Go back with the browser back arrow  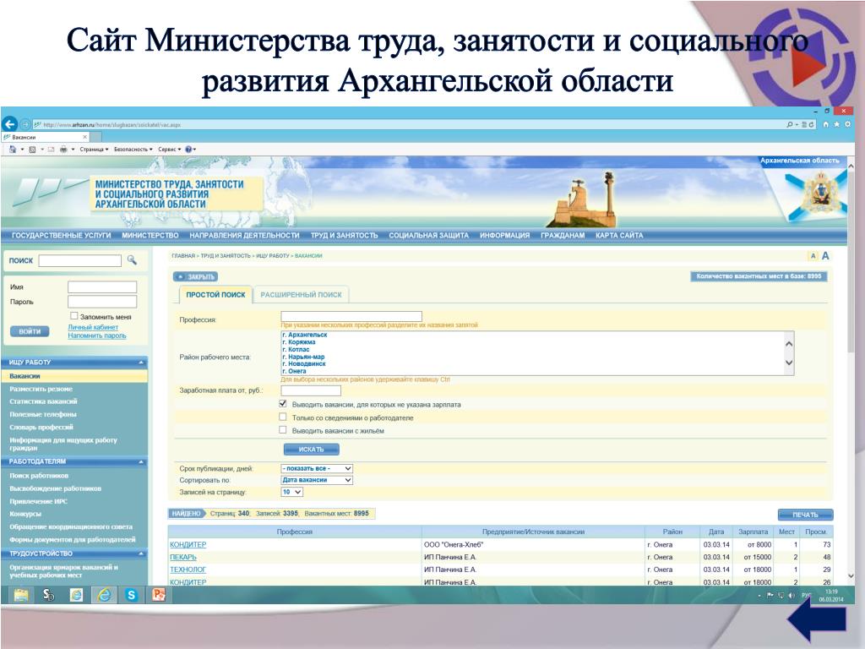(x=9, y=124)
